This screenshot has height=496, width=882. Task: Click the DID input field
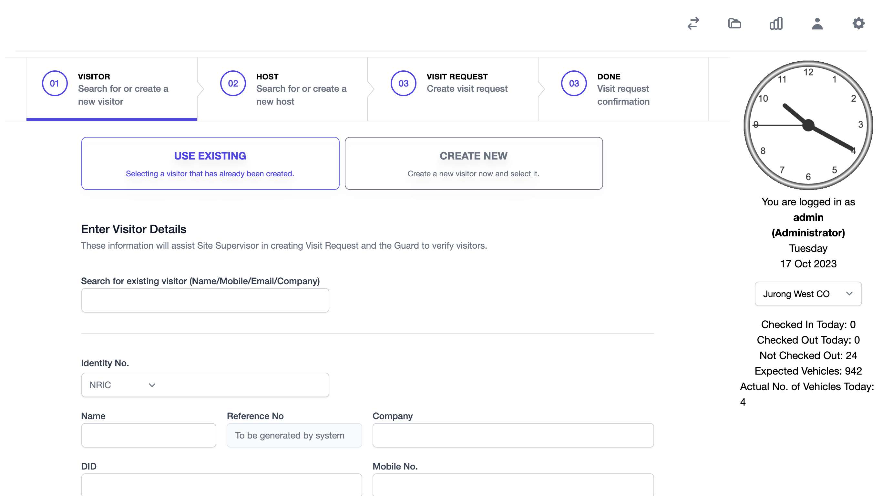coord(221,485)
